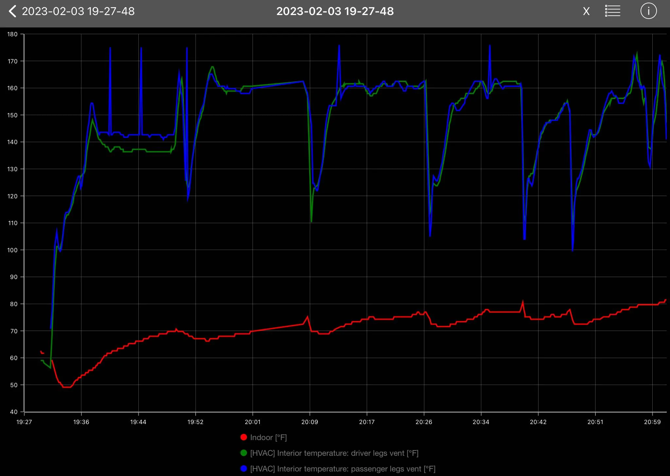The width and height of the screenshot is (670, 476).
Task: Tap the back label 2023-02-03 19-27-48
Action: pos(78,11)
